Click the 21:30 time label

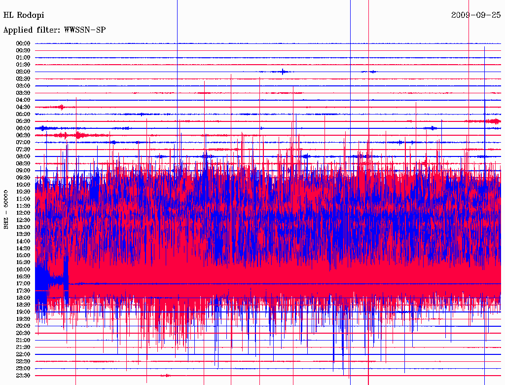point(23,347)
